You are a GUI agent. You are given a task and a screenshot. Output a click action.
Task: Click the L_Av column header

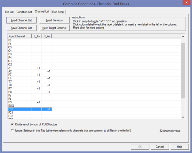coord(37,36)
